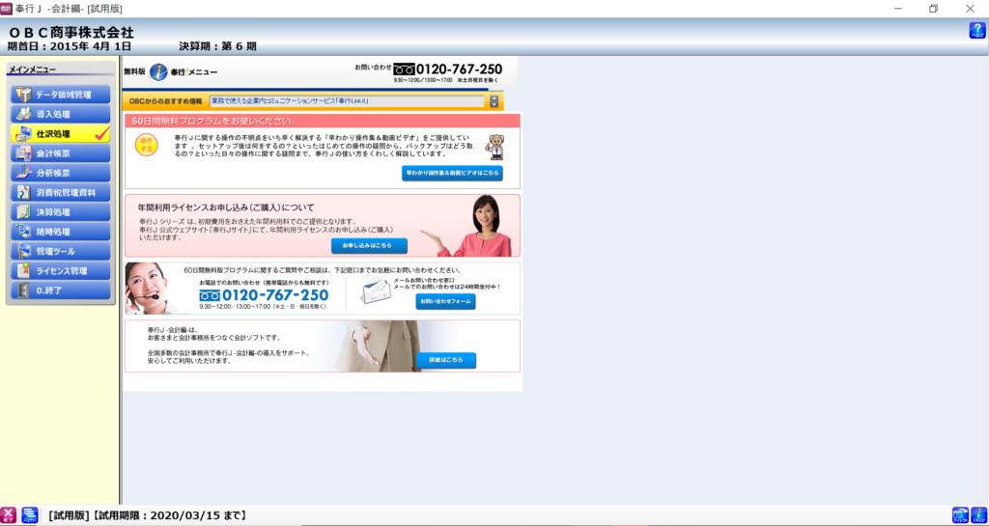Image resolution: width=989 pixels, height=526 pixels.
Task: Click the 決算期：第 6 期 text
Action: click(217, 46)
